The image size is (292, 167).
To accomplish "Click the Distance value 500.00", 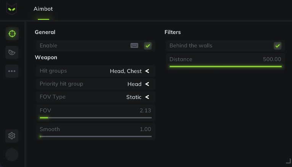I will (272, 59).
